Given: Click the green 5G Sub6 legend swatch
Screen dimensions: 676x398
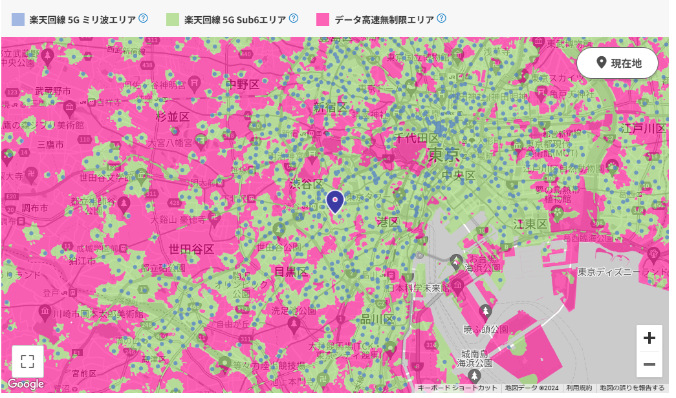Looking at the screenshot, I should pyautogui.click(x=173, y=19).
